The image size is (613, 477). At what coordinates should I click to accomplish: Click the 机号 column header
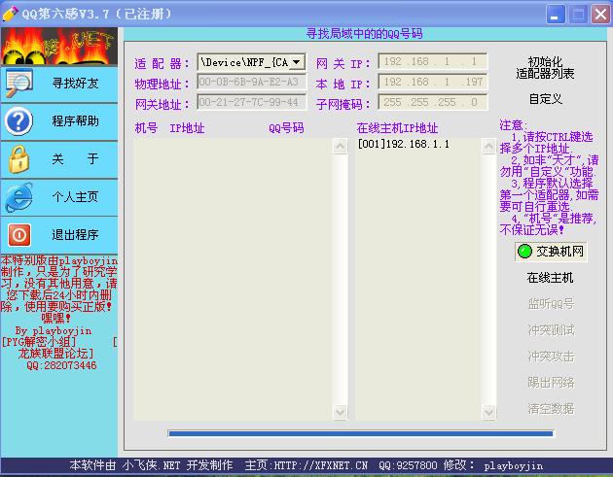coord(146,127)
